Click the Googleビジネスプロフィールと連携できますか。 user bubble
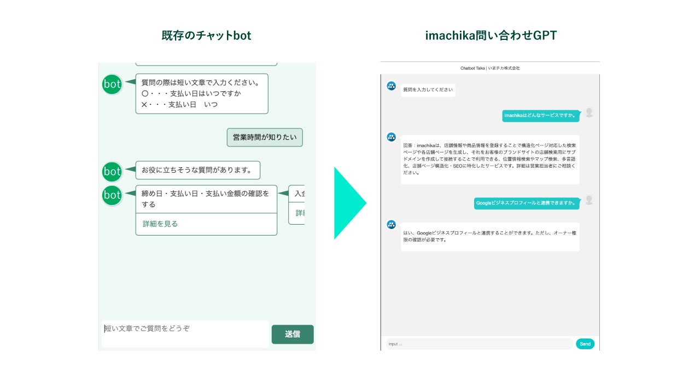The height and width of the screenshot is (388, 683). (x=527, y=203)
